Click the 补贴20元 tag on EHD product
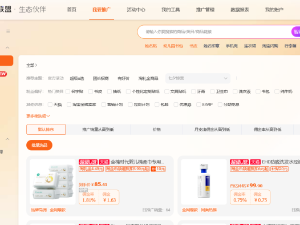This screenshot has height=225, width=300. [x=279, y=169]
